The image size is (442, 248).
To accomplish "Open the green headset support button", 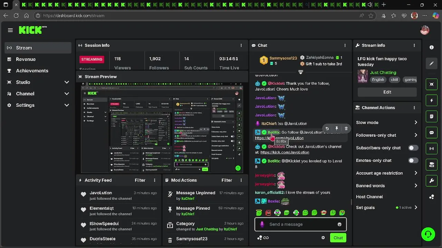I will [428, 234].
